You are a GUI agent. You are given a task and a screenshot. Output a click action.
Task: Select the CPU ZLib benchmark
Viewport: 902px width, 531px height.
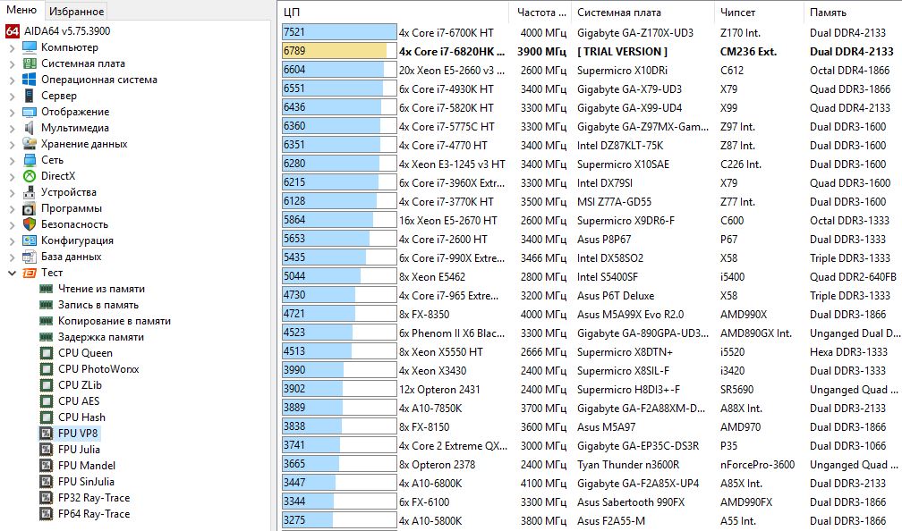80,385
